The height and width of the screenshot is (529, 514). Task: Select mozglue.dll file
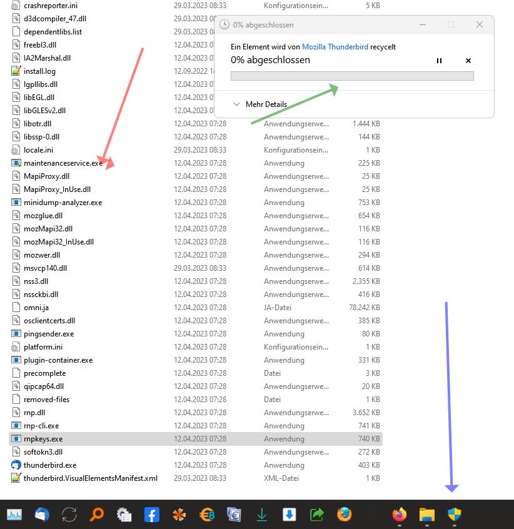tap(43, 216)
